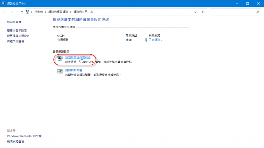Go up one level with the Up arrow
Viewport: 264px width, 148px height.
pyautogui.click(x=22, y=12)
